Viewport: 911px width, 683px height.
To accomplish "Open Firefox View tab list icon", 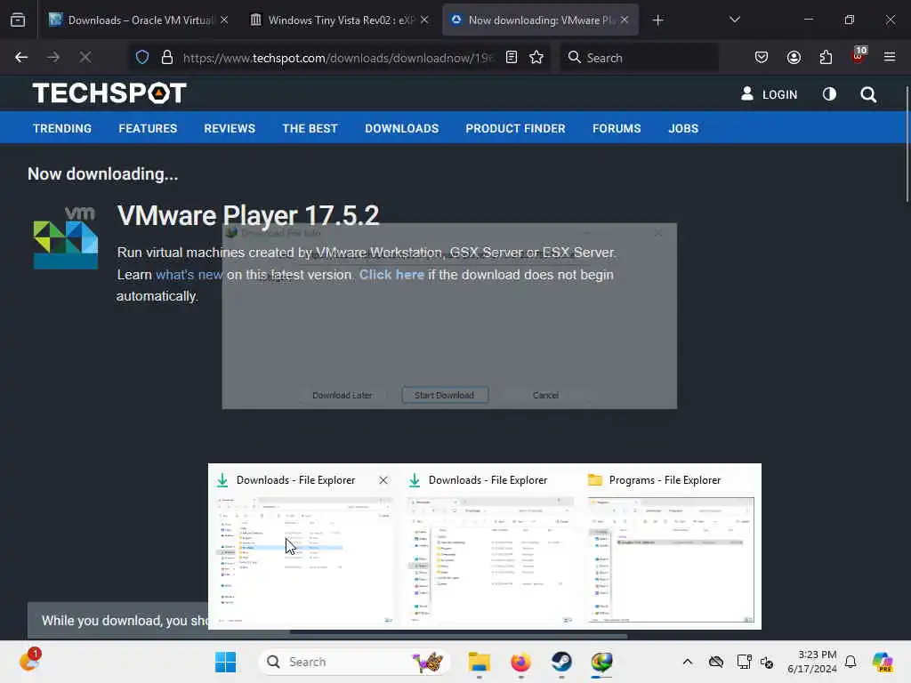I will coord(18,20).
